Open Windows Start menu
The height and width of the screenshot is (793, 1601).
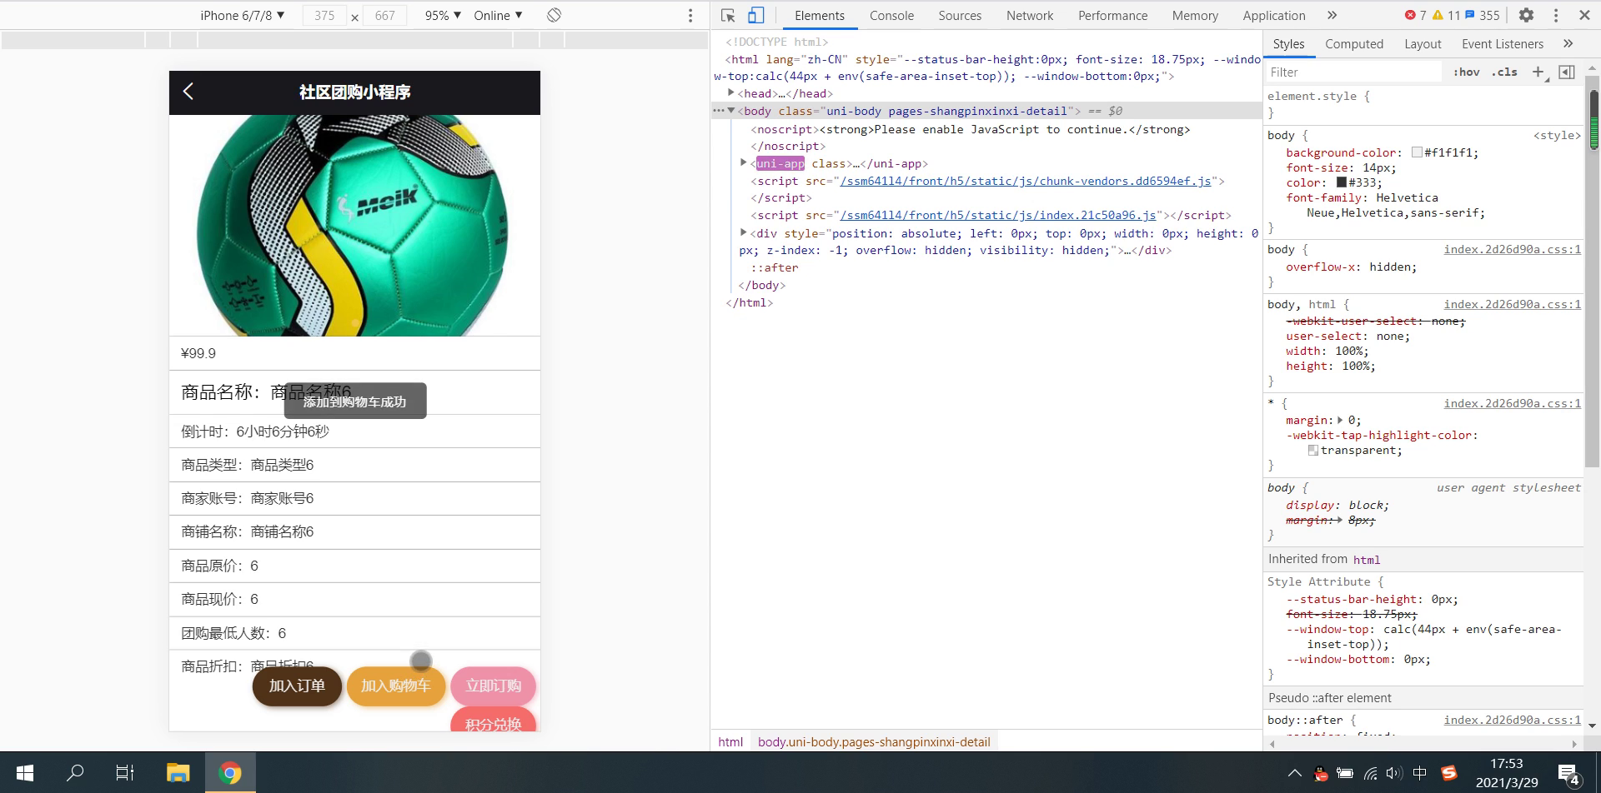[x=25, y=773]
